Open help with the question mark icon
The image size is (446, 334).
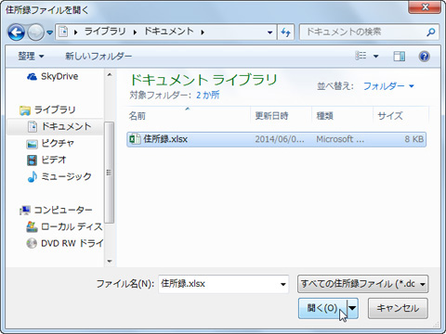(x=425, y=57)
